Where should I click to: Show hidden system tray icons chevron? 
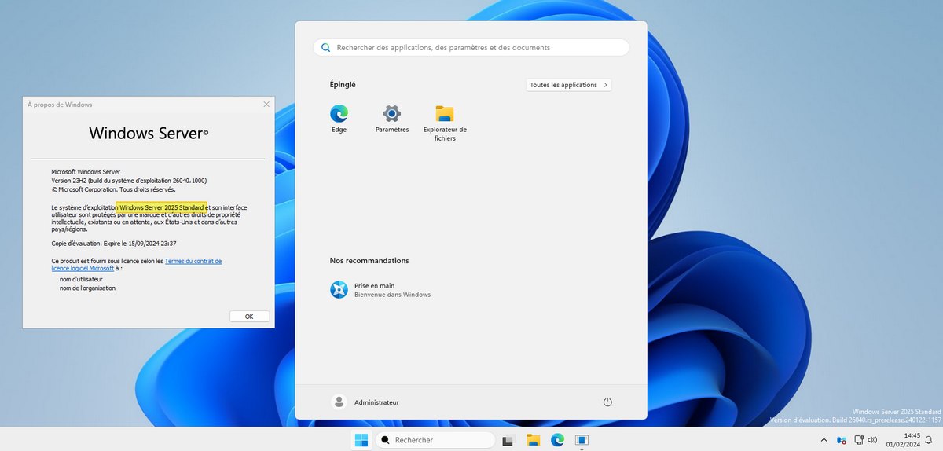(824, 440)
